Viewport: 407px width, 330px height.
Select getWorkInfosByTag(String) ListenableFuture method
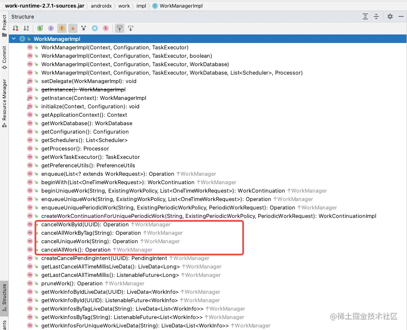coord(142,317)
